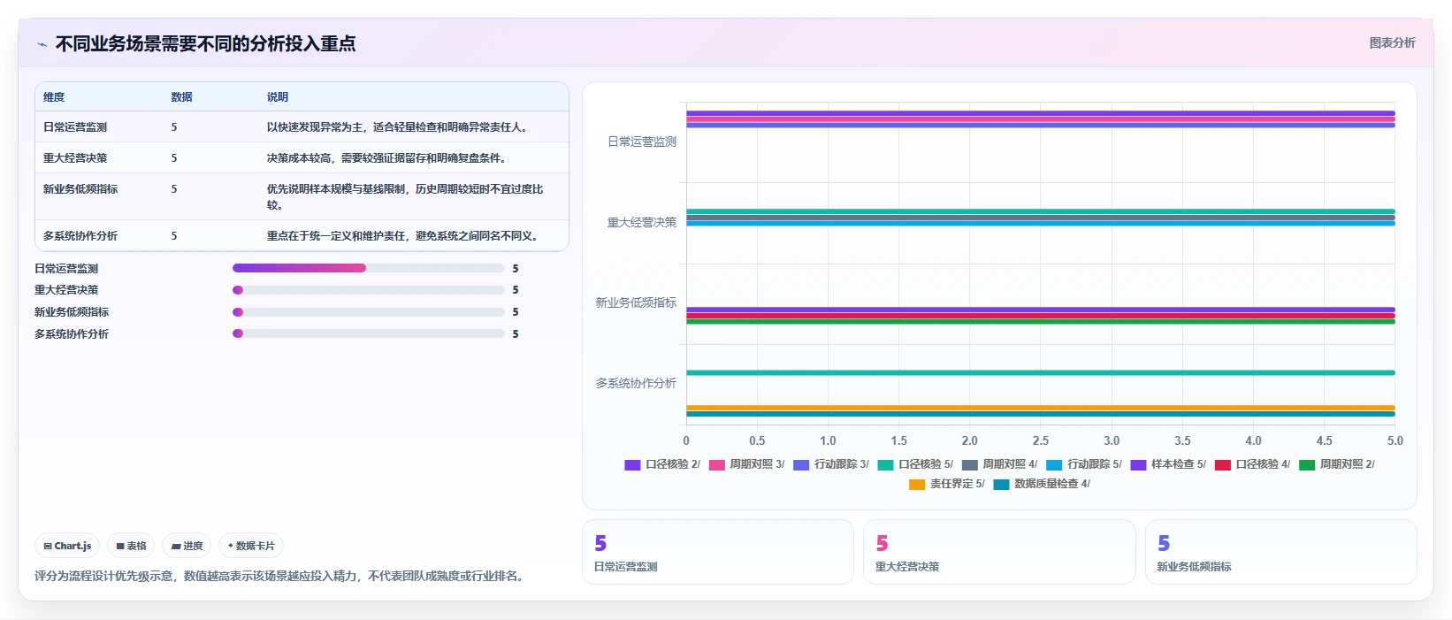Screen dimensions: 1452x620
Task: Toggle legend item 周期对照 4/ with gray swatch
Action: coord(999,464)
